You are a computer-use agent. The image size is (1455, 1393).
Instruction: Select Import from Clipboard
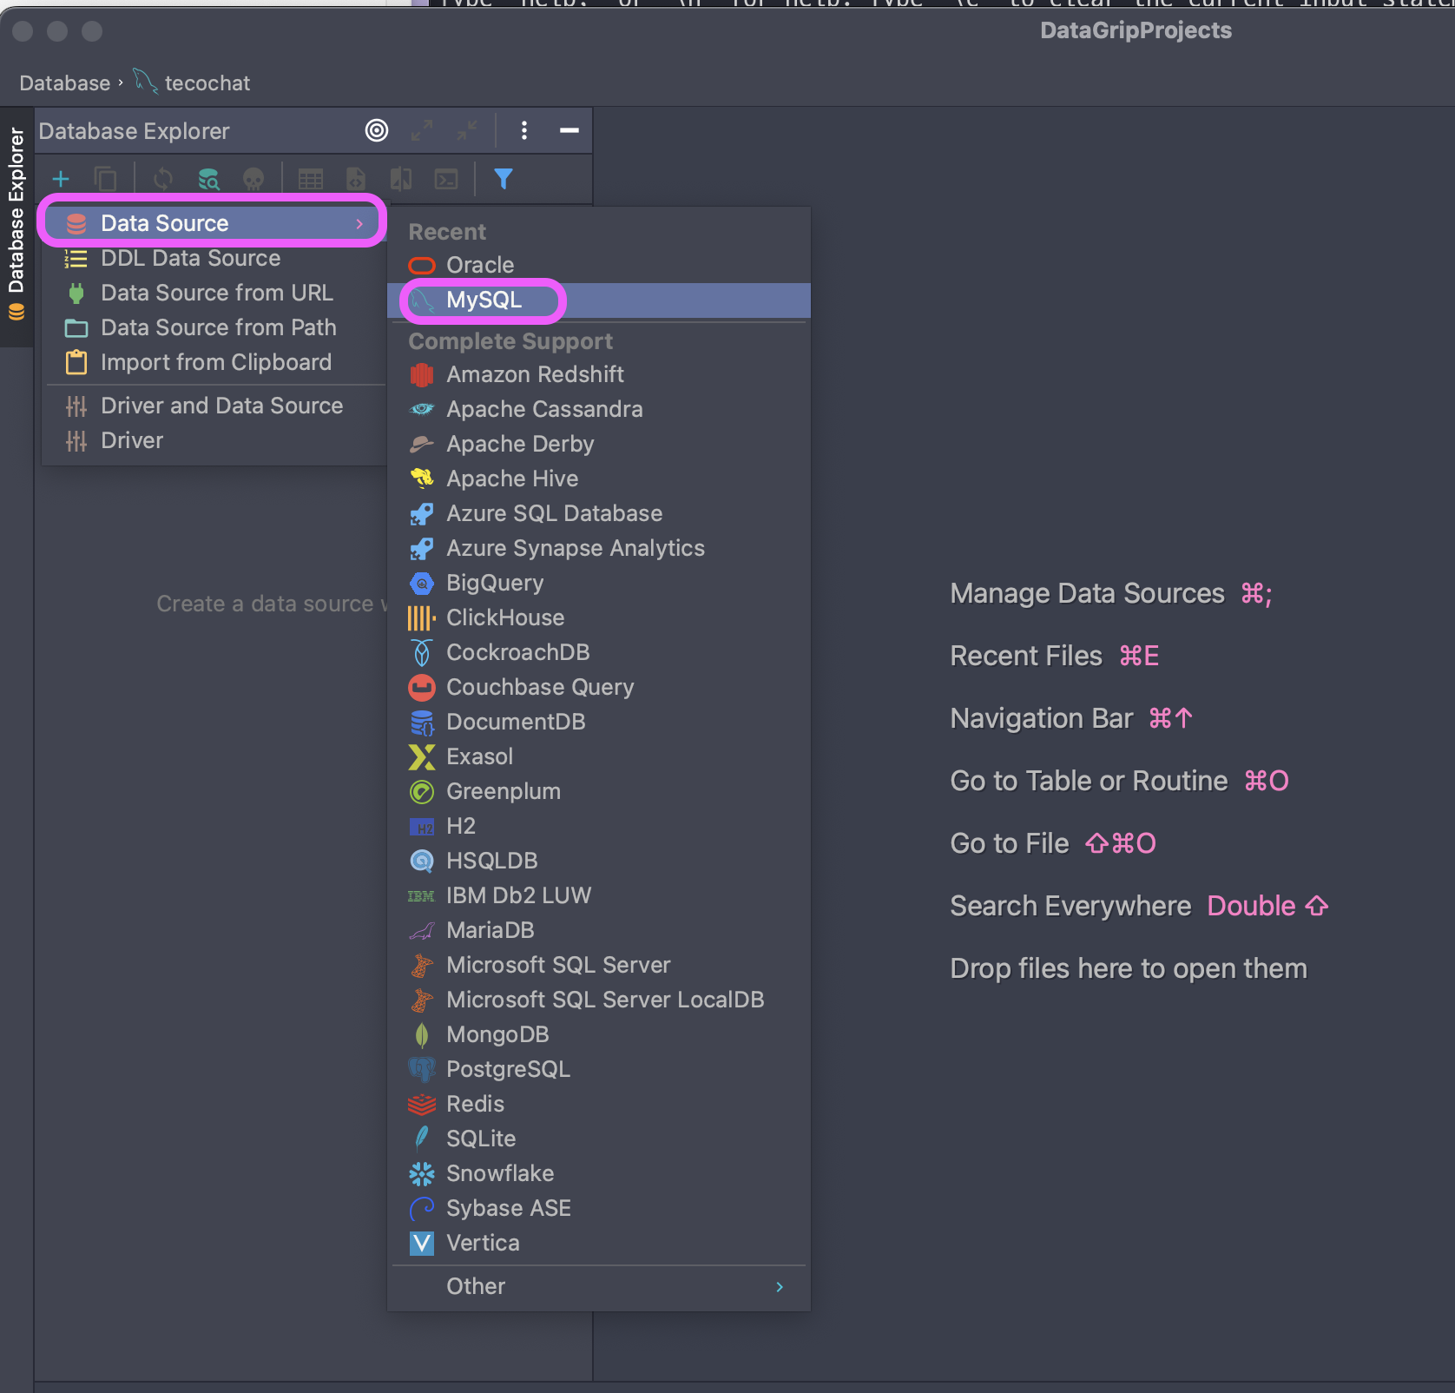pyautogui.click(x=213, y=362)
